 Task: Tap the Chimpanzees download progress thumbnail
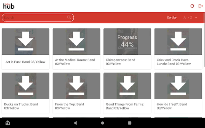tap(127, 42)
